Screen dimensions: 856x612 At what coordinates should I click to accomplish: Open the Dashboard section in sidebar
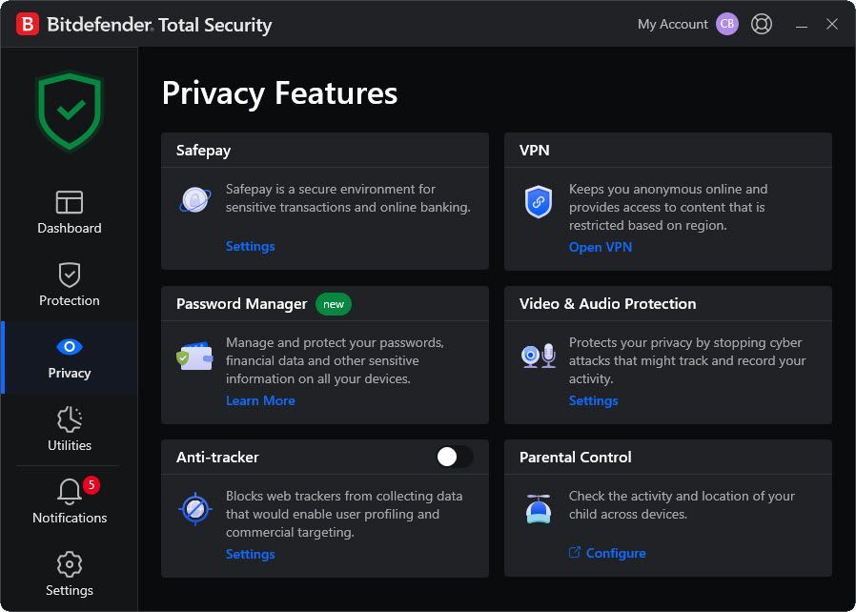[69, 212]
